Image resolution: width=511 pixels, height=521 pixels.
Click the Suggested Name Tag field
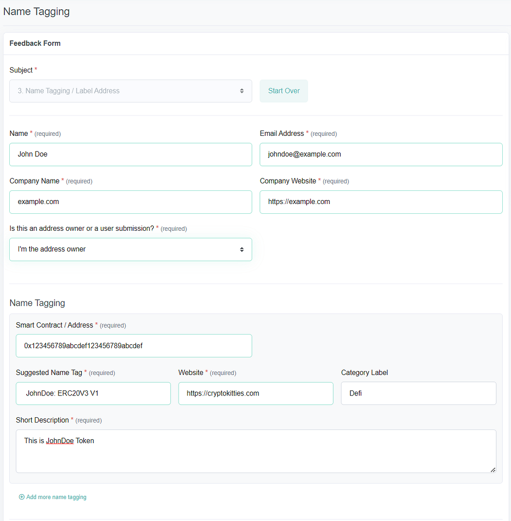point(93,393)
